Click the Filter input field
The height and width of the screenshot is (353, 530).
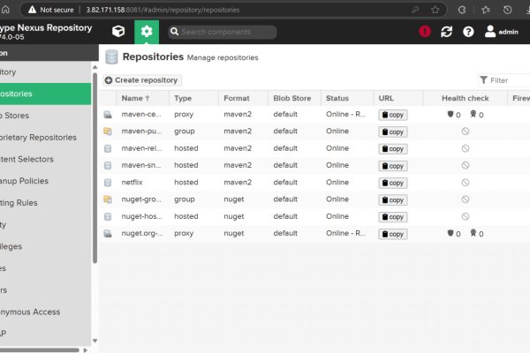[x=504, y=80]
